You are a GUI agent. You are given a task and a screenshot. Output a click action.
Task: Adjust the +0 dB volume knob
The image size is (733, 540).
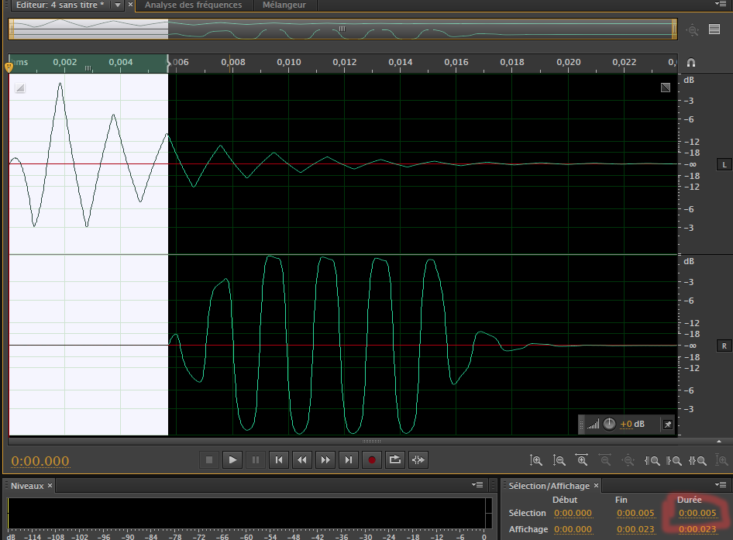[609, 424]
